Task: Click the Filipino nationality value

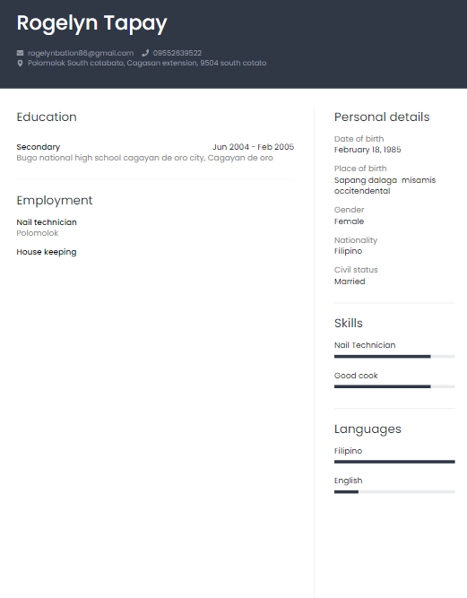Action: point(349,251)
